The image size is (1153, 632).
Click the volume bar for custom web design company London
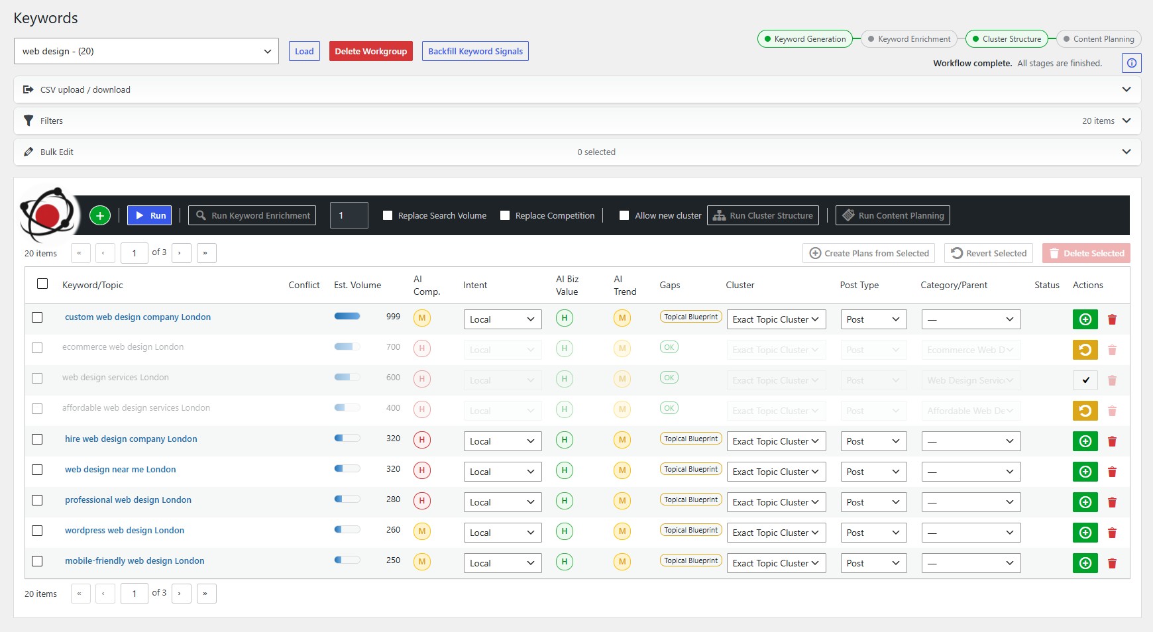(347, 316)
